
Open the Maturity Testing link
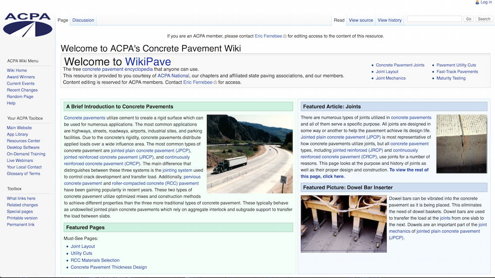(451, 78)
